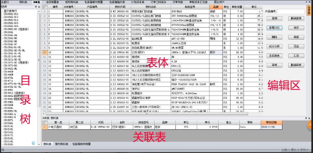The height and width of the screenshot is (153, 313).
Task: Open the tab list dropdown arrow
Action: [306, 2]
